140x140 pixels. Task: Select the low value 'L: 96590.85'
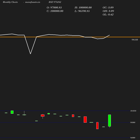point(82,11)
